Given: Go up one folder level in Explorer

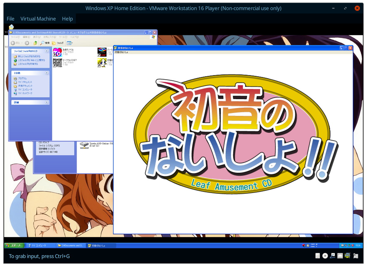Looking at the screenshot, I should point(35,43).
